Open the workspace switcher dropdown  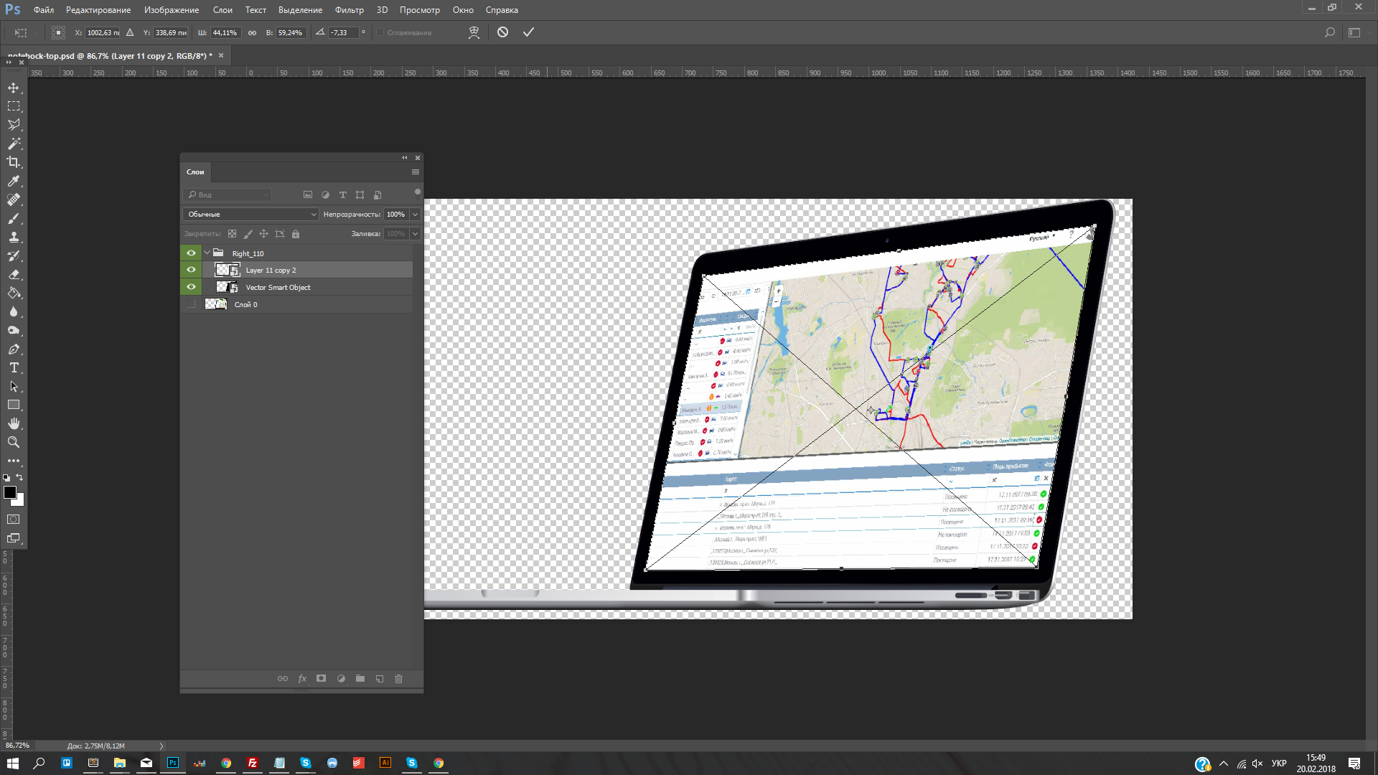1354,32
